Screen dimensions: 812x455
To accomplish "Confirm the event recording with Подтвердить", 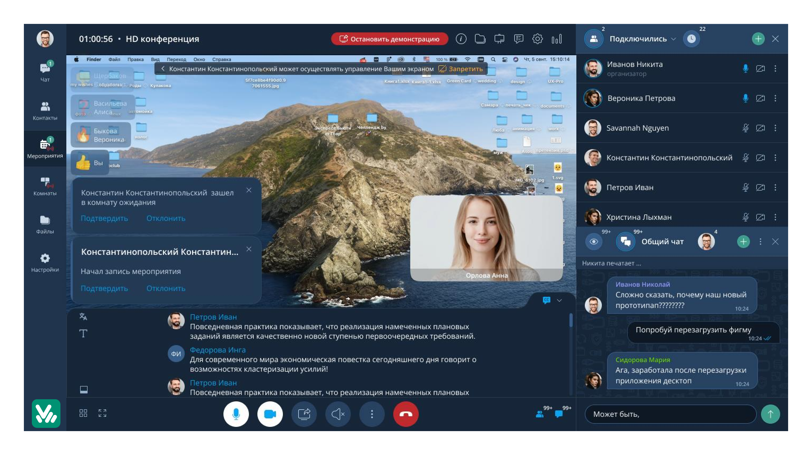I will coord(104,288).
